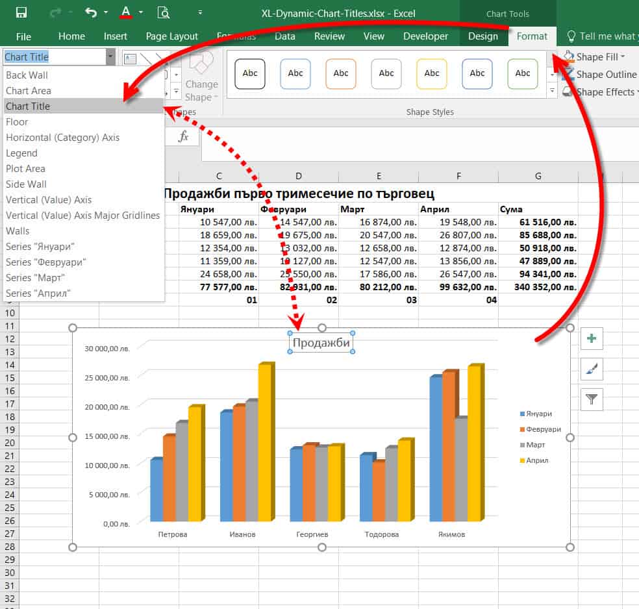Click the Chart Filters funnel button
Image resolution: width=639 pixels, height=609 pixels.
592,399
